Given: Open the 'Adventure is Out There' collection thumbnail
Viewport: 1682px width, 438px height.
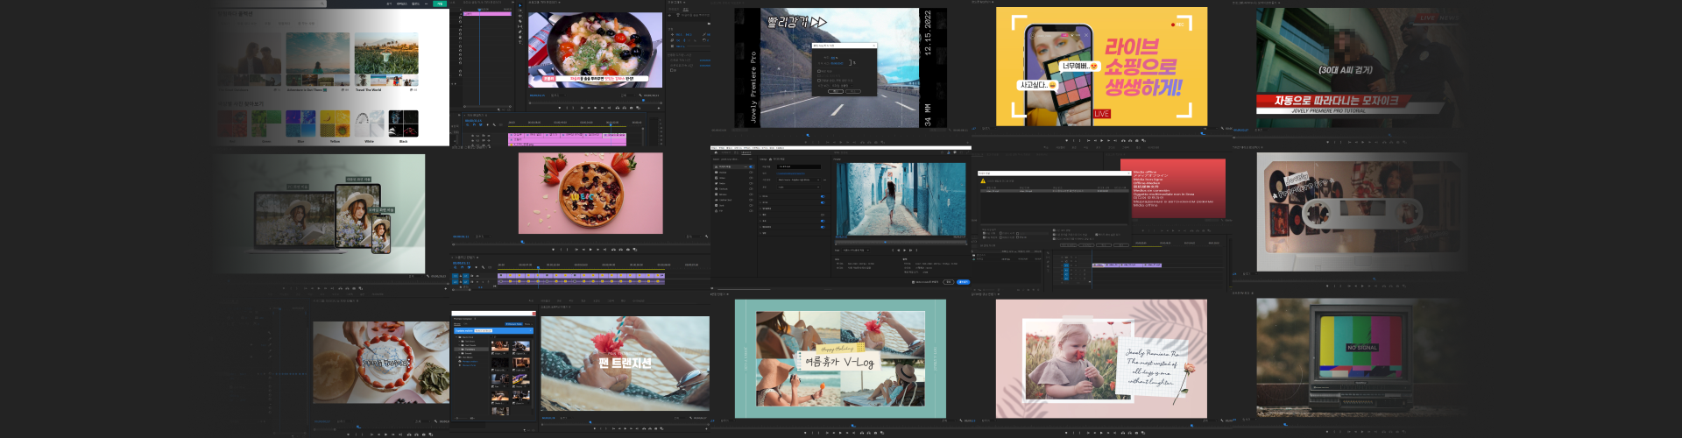Looking at the screenshot, I should 317,60.
